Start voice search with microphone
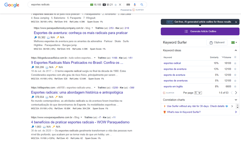 click(135, 5)
